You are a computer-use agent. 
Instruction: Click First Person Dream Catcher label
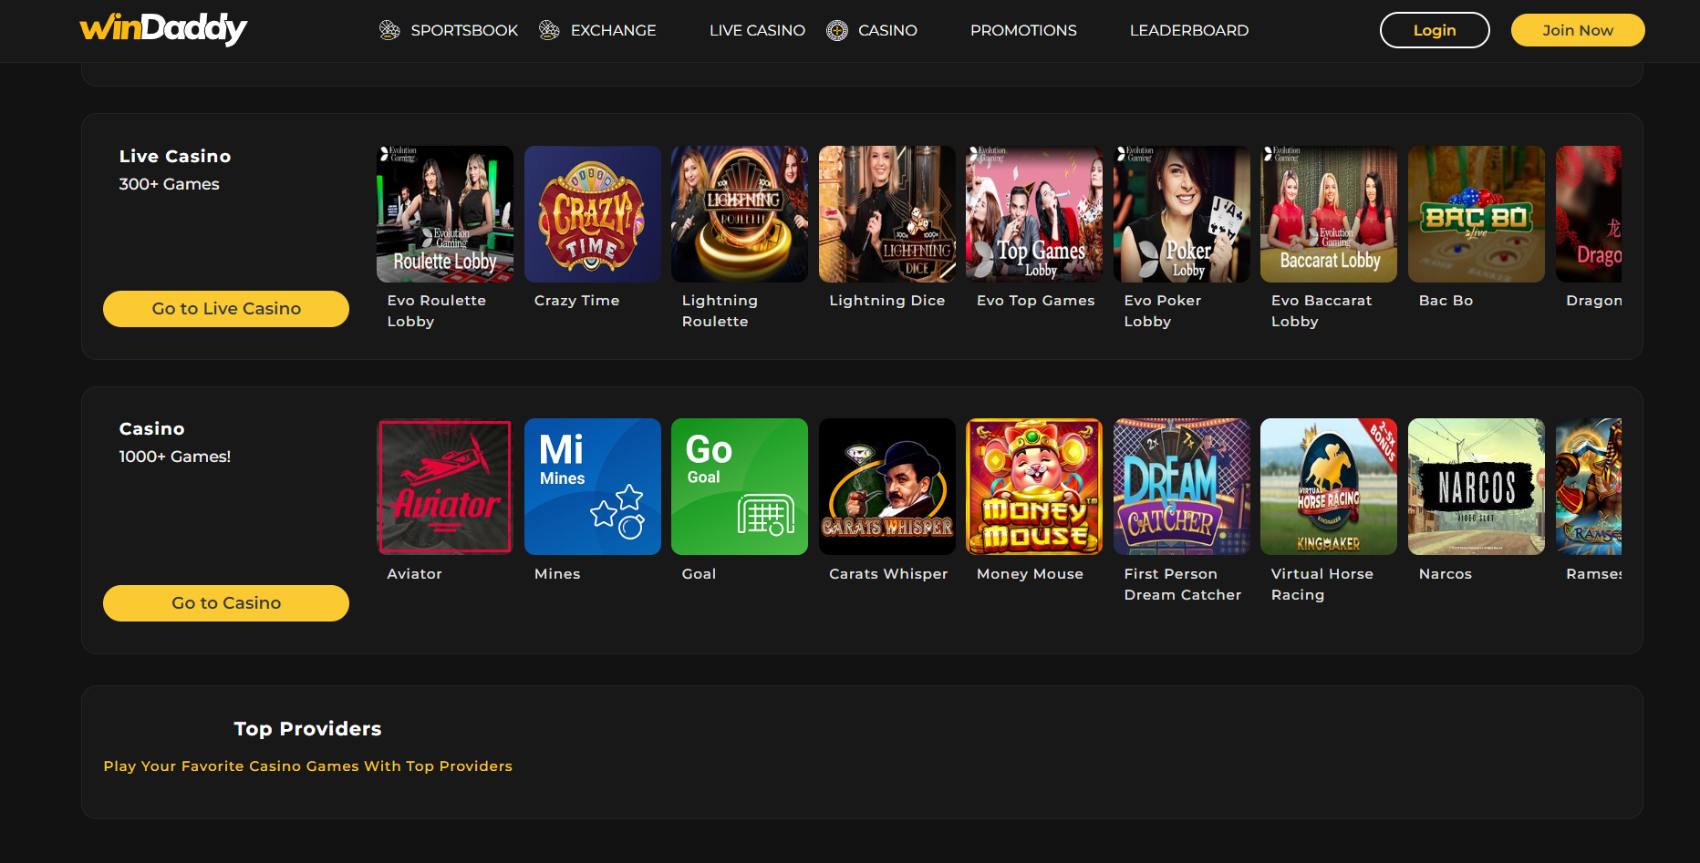(1183, 584)
